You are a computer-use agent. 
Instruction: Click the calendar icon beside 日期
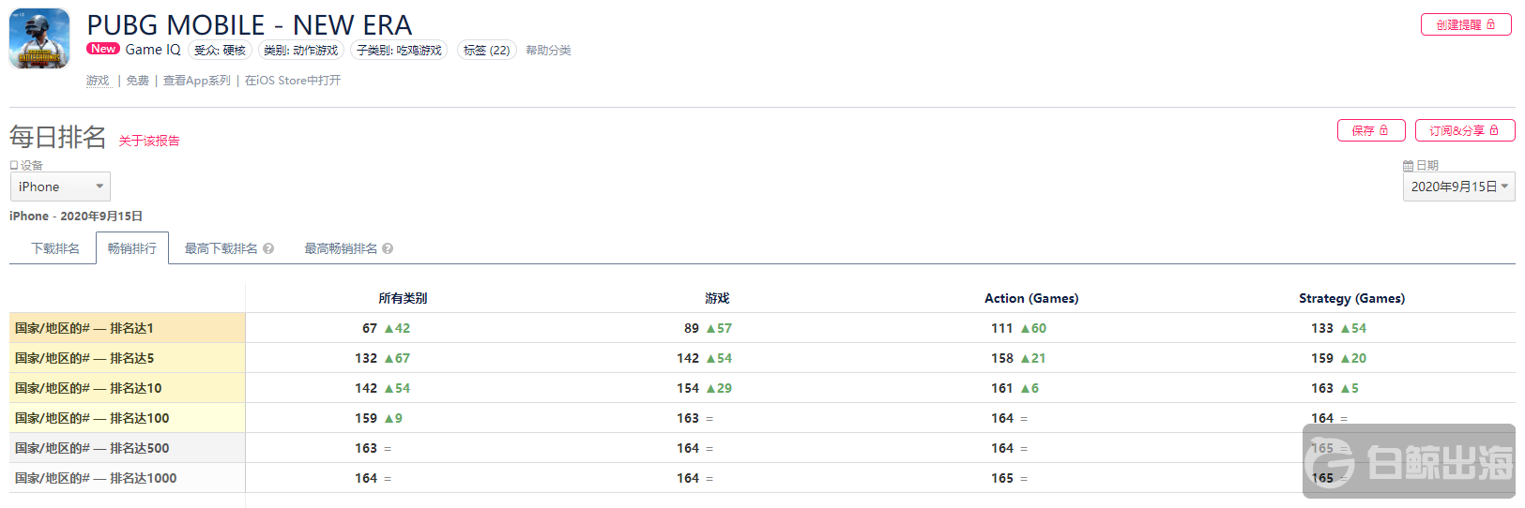1408,166
